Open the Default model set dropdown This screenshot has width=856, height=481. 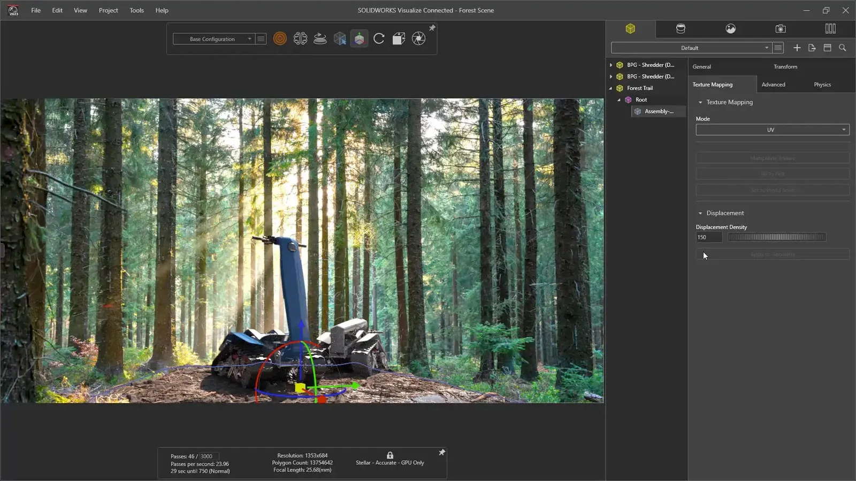[691, 48]
